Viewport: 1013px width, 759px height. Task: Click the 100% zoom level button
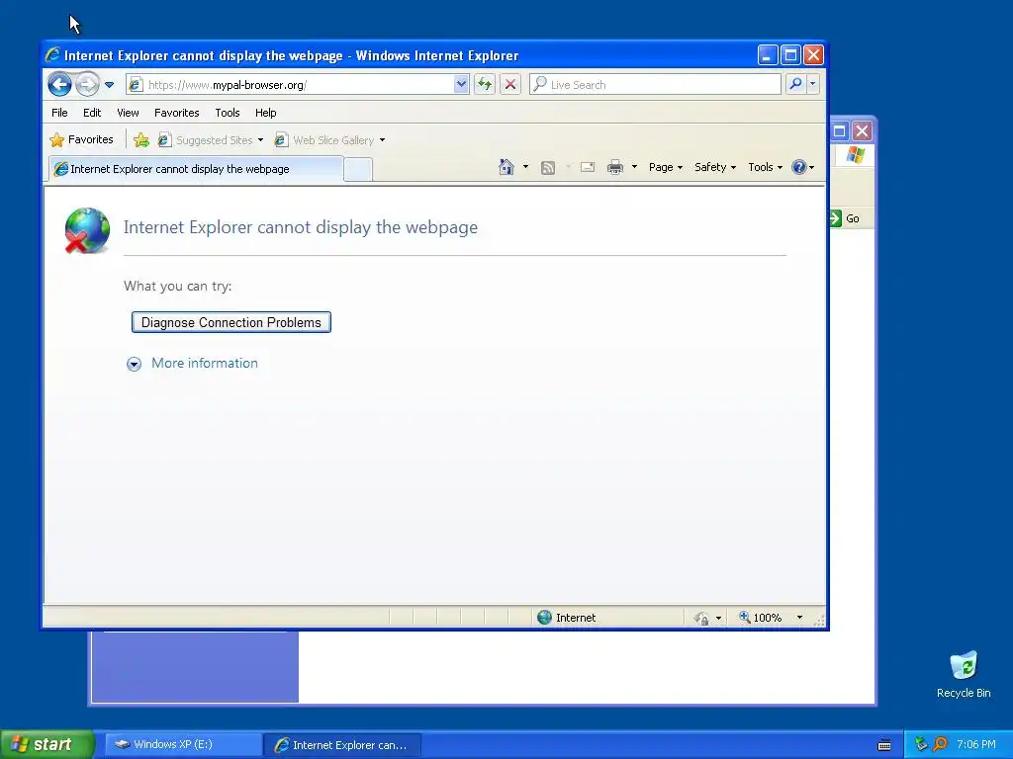tap(761, 618)
